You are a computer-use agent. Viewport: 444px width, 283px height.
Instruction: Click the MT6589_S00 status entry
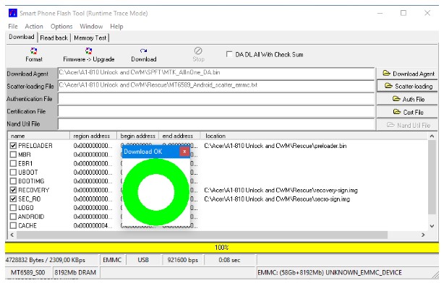click(27, 273)
